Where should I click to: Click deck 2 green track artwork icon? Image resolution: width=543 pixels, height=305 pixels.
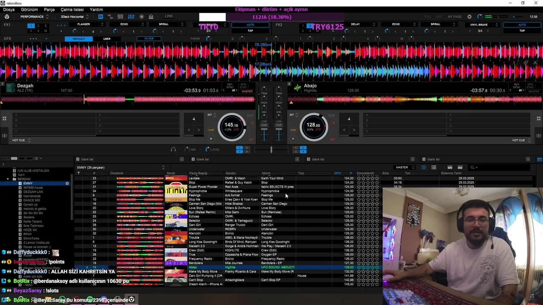(x=297, y=88)
